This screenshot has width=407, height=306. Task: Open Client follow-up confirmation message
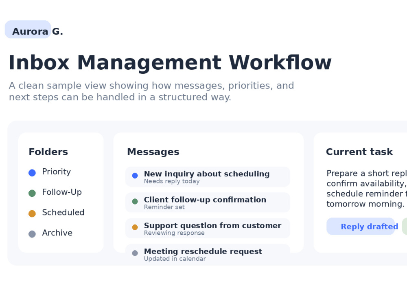pos(208,203)
